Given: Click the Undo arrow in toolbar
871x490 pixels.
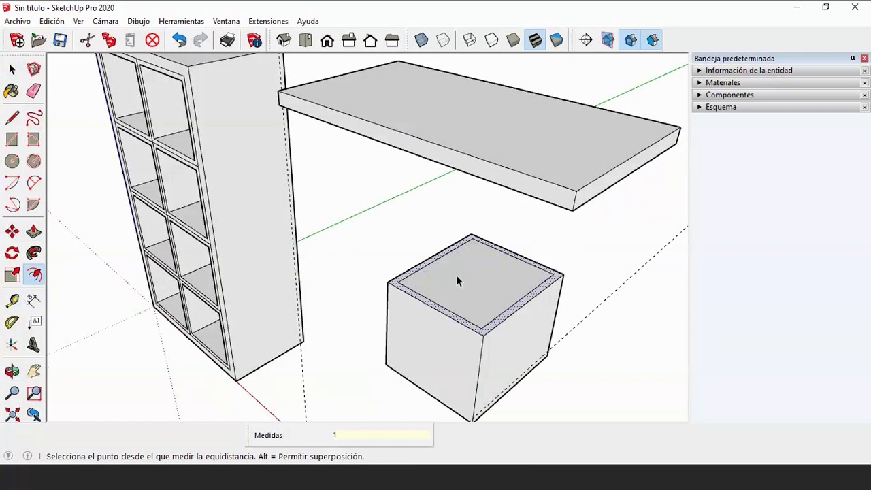Looking at the screenshot, I should pyautogui.click(x=179, y=41).
